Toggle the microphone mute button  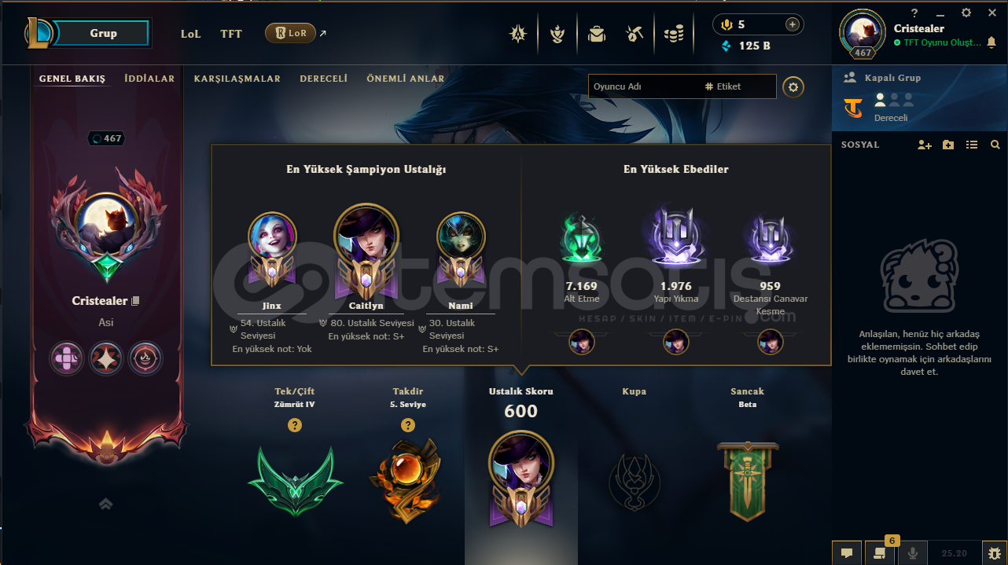(x=913, y=553)
